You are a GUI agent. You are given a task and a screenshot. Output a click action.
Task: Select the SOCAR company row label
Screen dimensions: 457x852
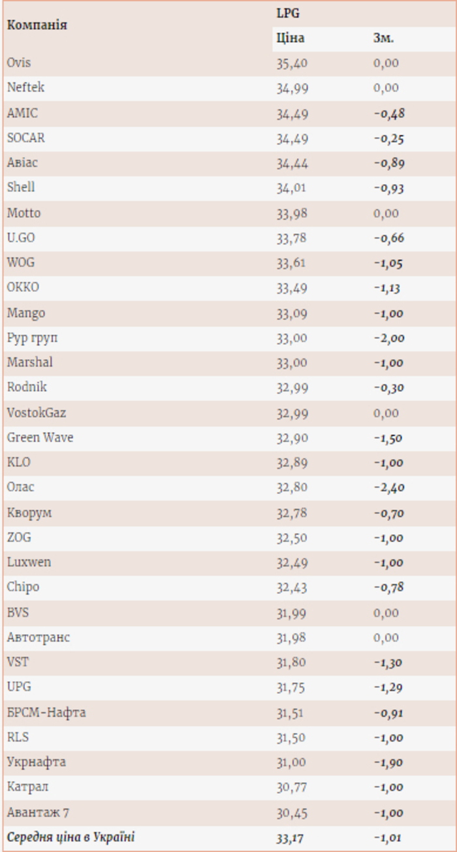coord(26,138)
